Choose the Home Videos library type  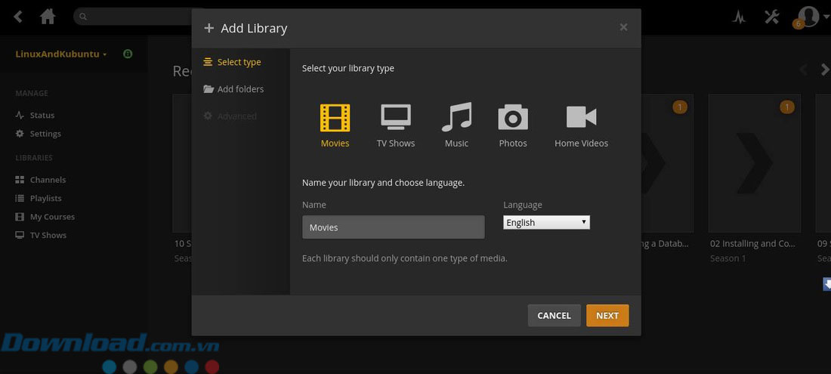(x=581, y=119)
